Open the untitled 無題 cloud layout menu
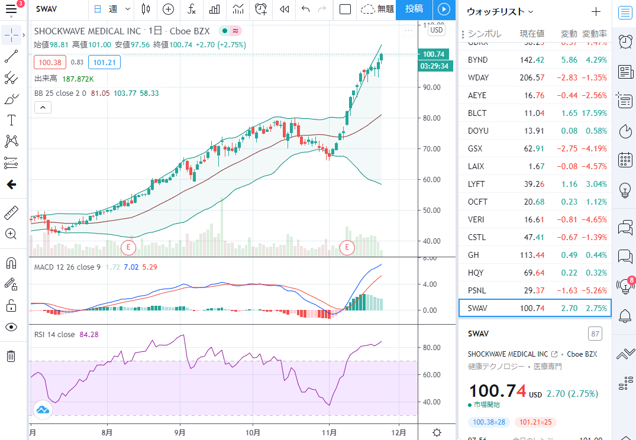 [377, 9]
